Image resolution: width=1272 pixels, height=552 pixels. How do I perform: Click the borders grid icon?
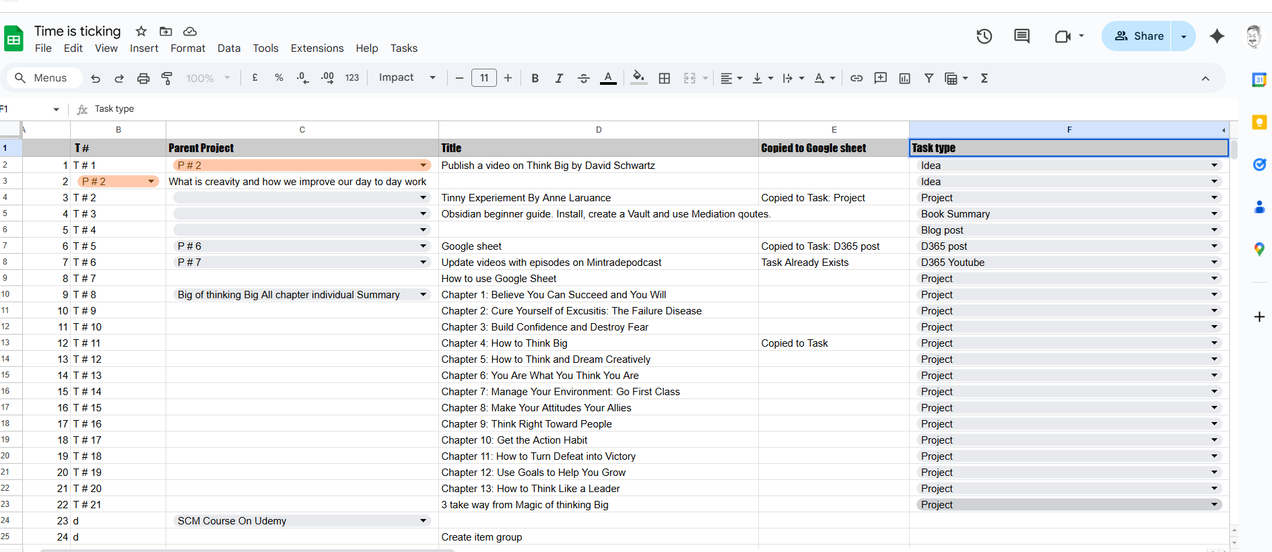(664, 78)
